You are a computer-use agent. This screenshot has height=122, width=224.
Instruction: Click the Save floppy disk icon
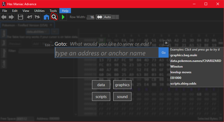pyautogui.click(x=20, y=17)
